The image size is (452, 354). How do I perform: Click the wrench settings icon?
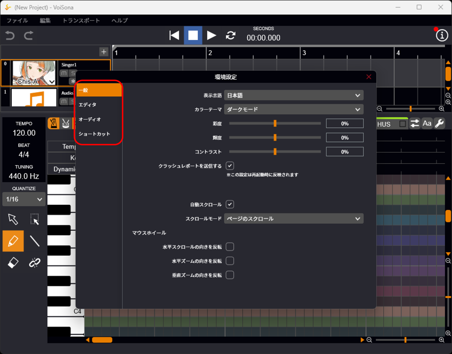pyautogui.click(x=439, y=123)
